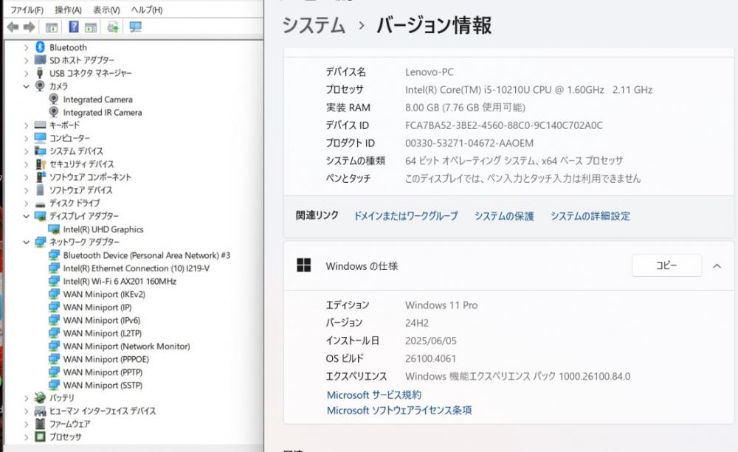Expand the USB コネクタ マネージャー chevron

pyautogui.click(x=26, y=74)
